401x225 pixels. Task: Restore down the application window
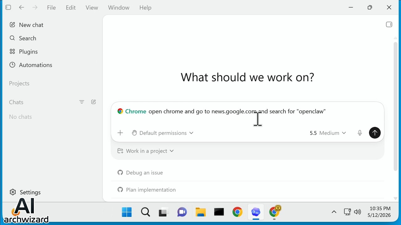(x=370, y=7)
